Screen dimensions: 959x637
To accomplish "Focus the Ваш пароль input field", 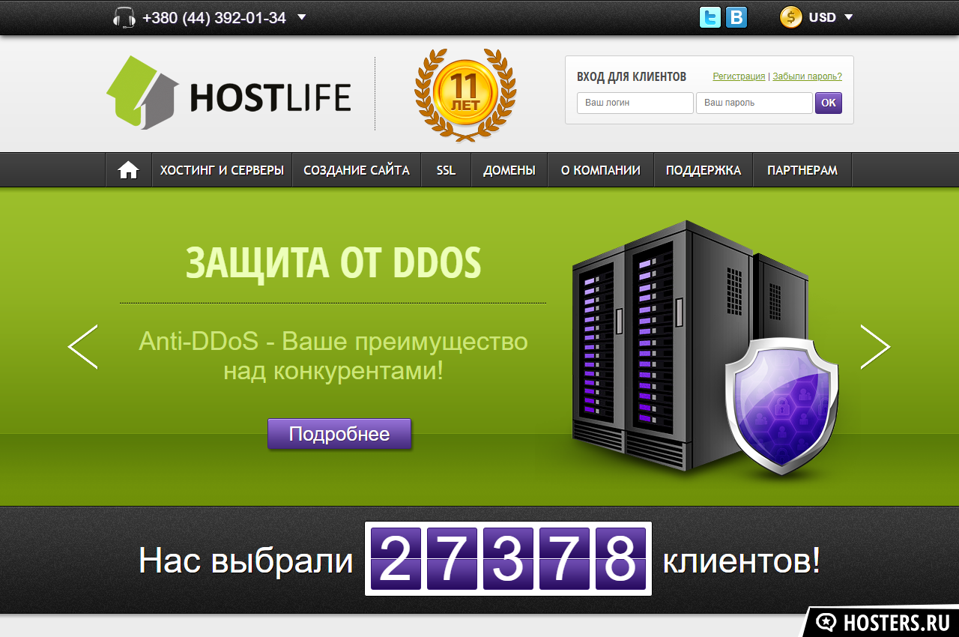I will coord(754,103).
